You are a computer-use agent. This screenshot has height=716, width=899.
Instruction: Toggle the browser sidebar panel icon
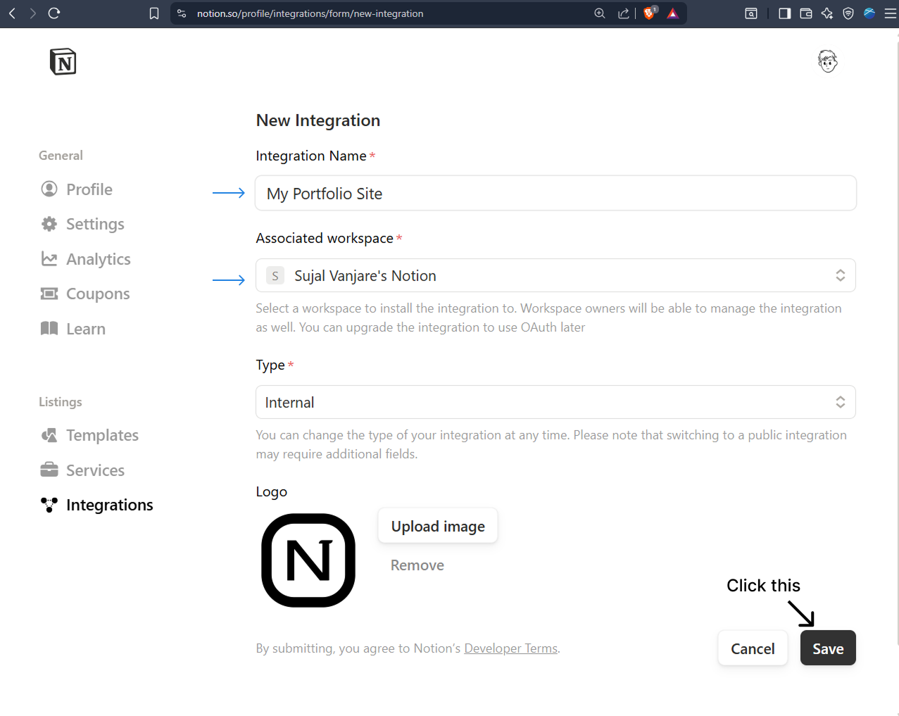click(x=785, y=13)
